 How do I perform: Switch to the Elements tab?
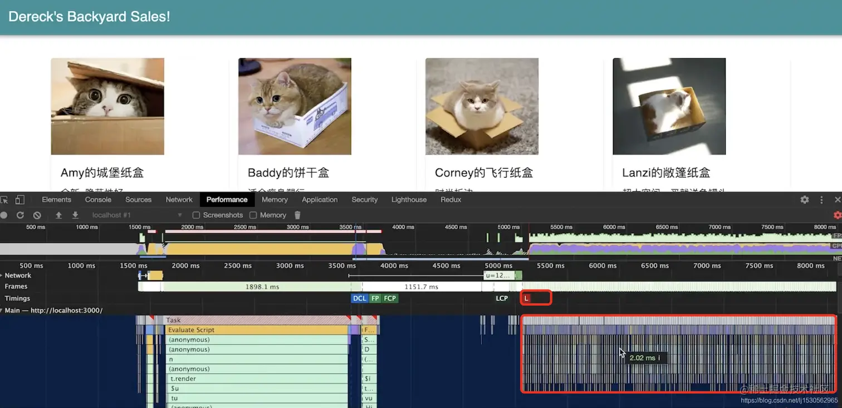[x=56, y=200]
